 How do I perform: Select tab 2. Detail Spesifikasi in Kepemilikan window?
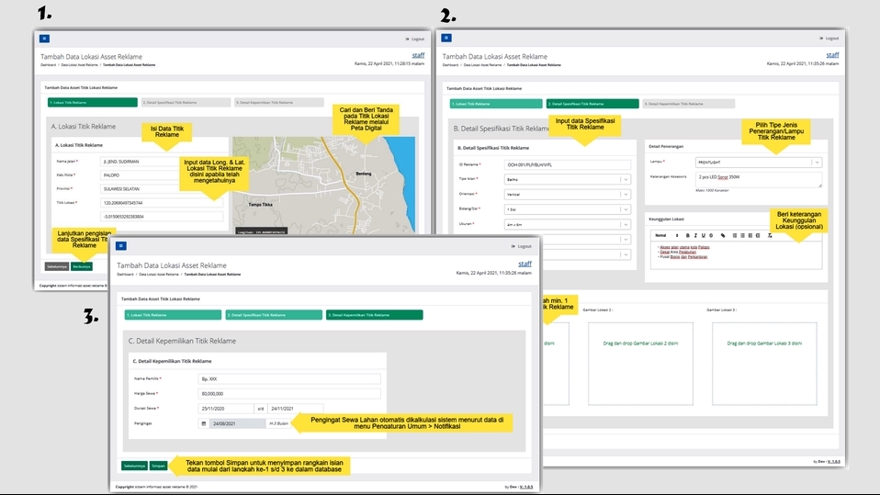274,315
